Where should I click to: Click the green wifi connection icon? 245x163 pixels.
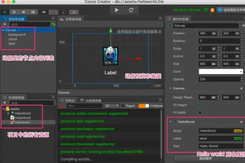206,10
